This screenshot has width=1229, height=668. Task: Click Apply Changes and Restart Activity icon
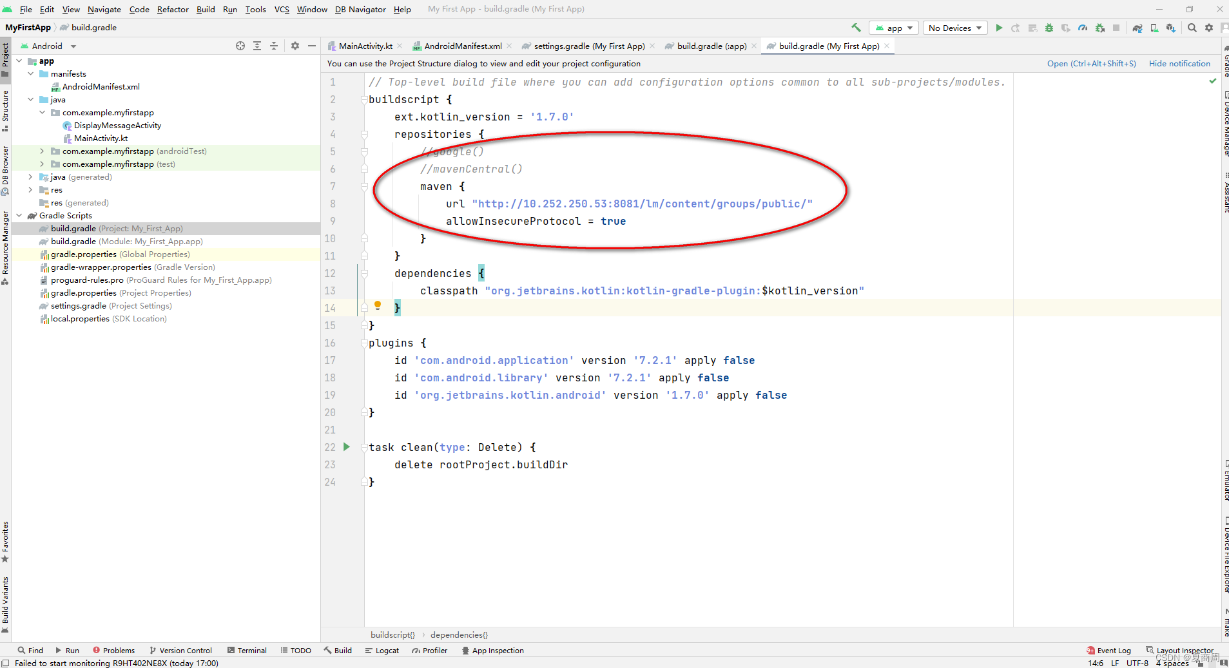[x=1016, y=28]
